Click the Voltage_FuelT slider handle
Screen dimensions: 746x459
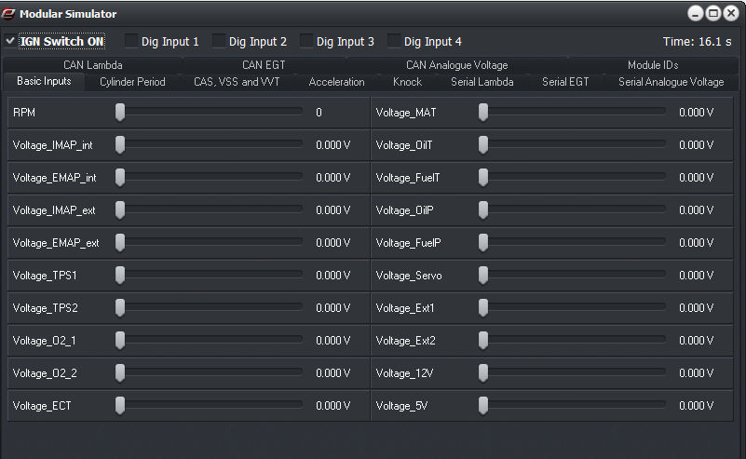click(483, 178)
